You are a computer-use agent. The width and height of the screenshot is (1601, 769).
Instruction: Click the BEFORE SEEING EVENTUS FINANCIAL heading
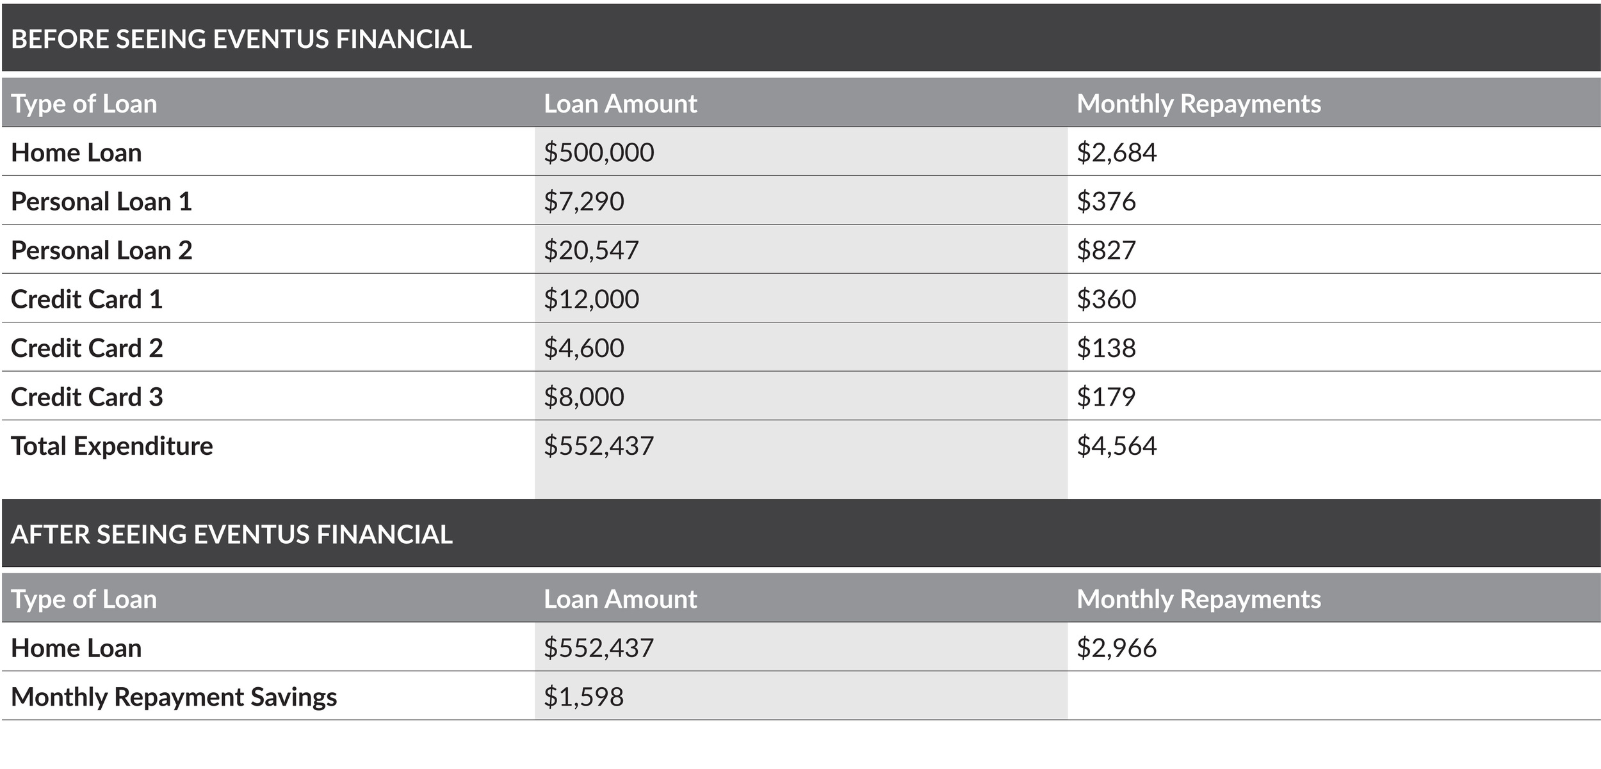coord(241,39)
